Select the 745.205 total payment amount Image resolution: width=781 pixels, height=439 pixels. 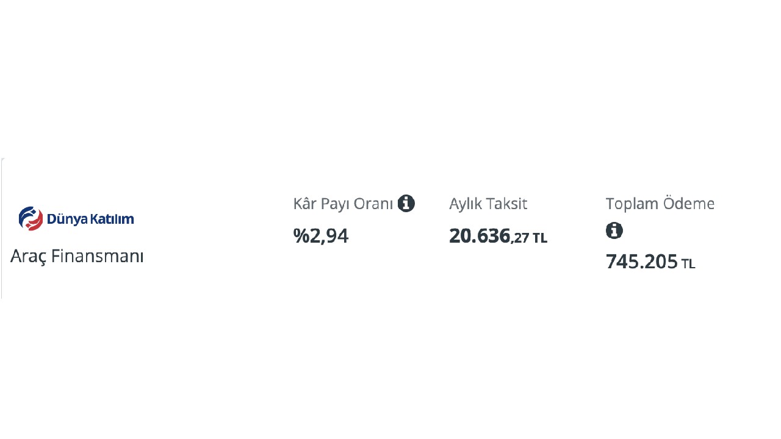coord(641,262)
